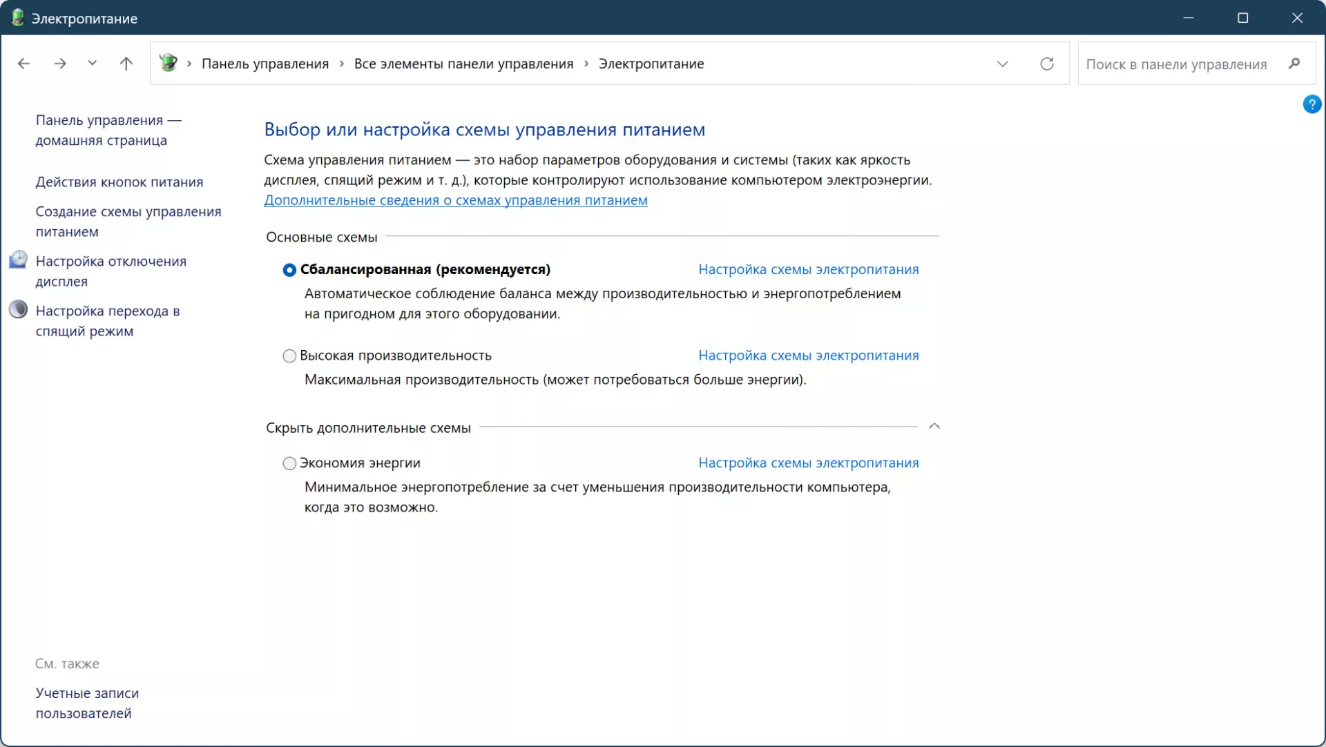Select the Сбалансированная (рекомендуется) power plan
Screen dimensions: 1326x747
click(x=289, y=270)
